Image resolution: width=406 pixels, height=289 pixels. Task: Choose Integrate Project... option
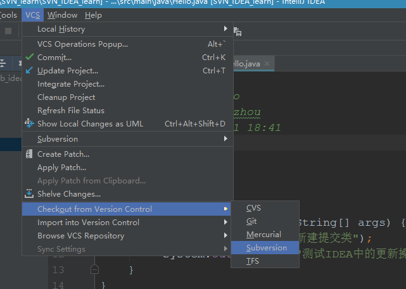click(128, 84)
